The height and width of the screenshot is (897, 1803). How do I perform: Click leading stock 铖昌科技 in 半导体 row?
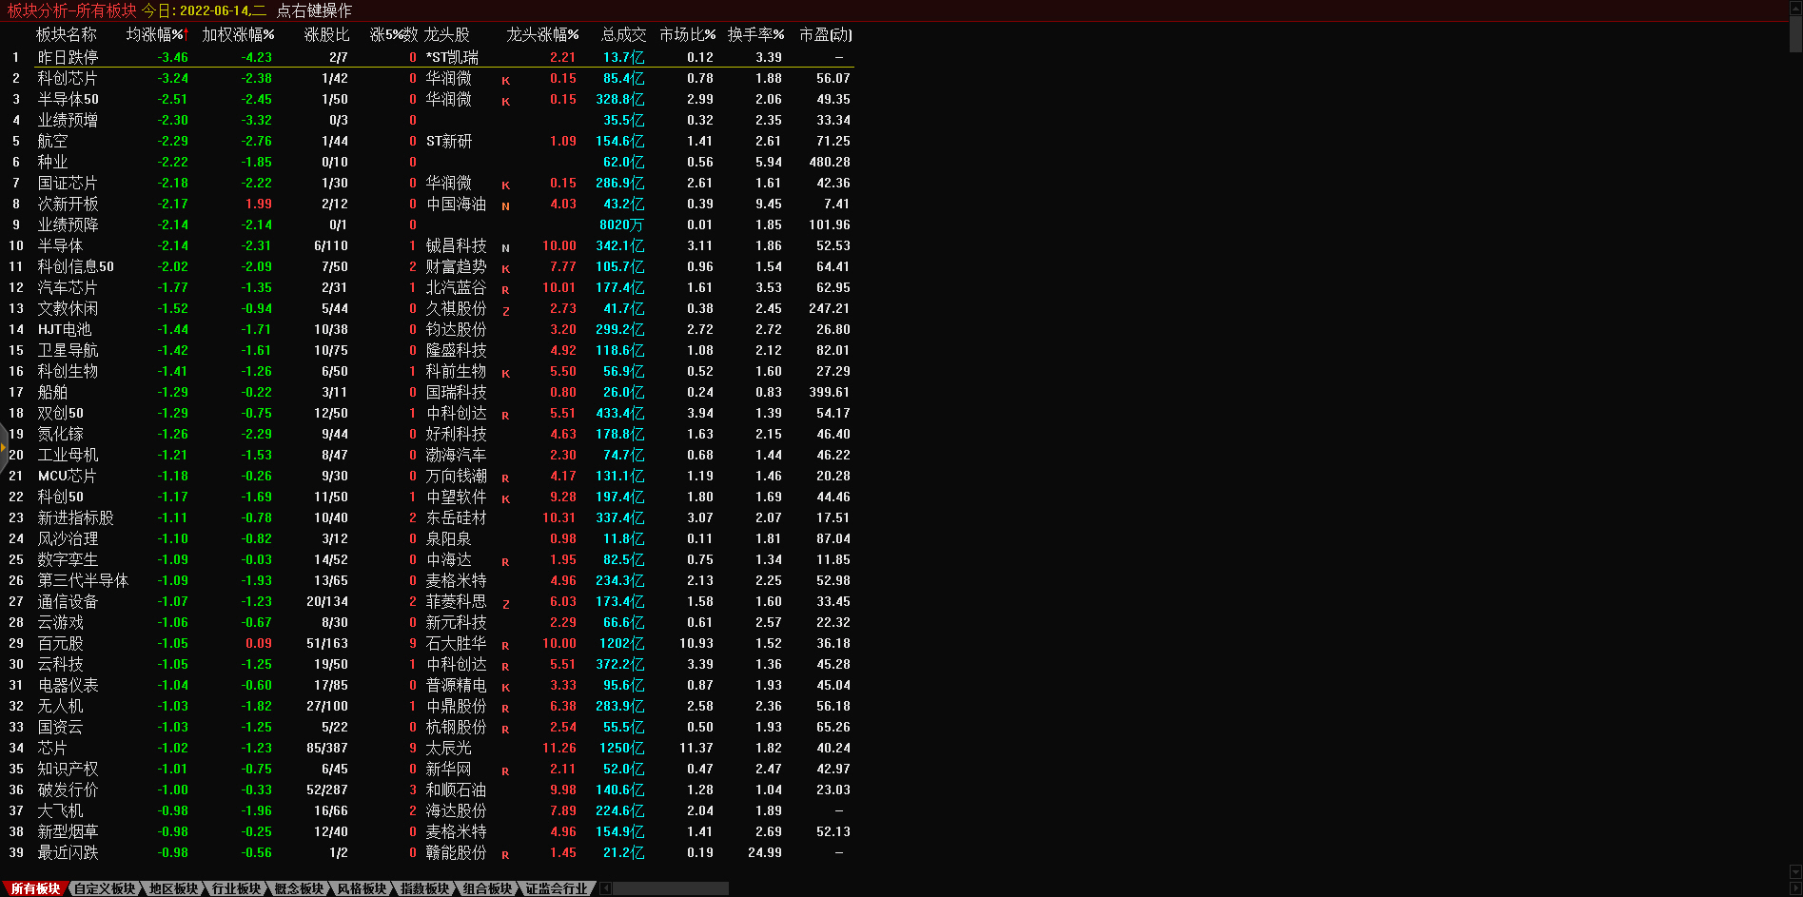456,245
